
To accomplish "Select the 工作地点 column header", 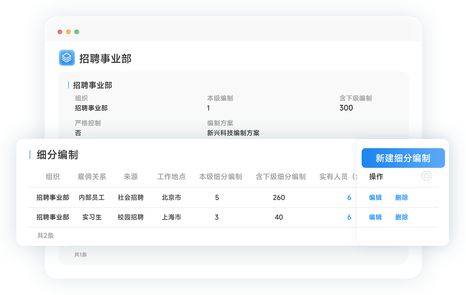I will [171, 177].
